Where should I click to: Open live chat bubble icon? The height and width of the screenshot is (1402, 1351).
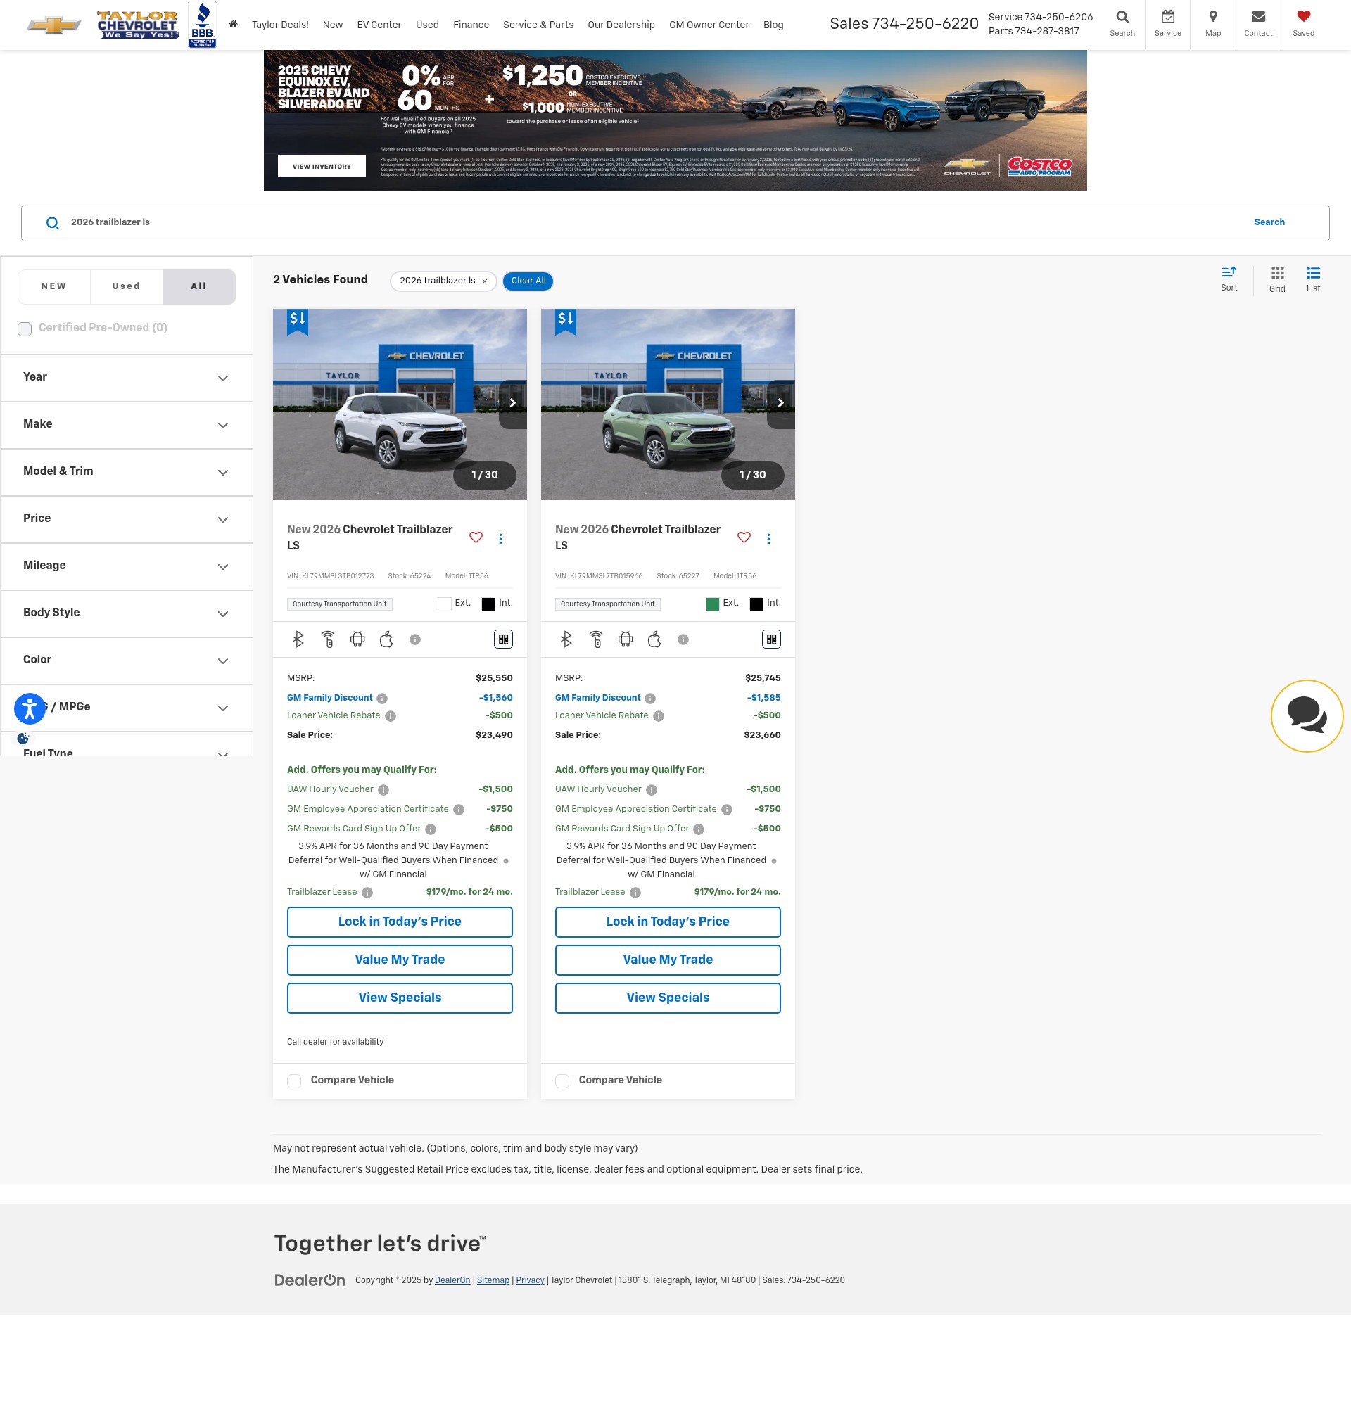1307,715
